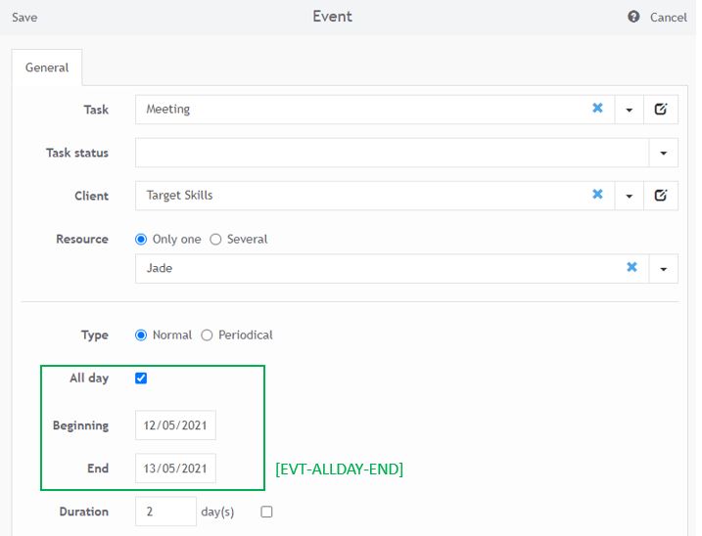702x536 pixels.
Task: Open the Resource dropdown list
Action: [663, 268]
